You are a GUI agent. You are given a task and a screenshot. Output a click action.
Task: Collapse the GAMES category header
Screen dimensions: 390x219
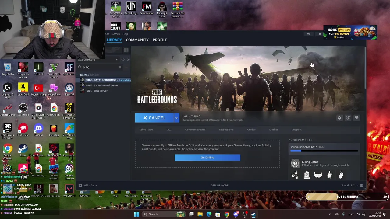click(x=84, y=75)
